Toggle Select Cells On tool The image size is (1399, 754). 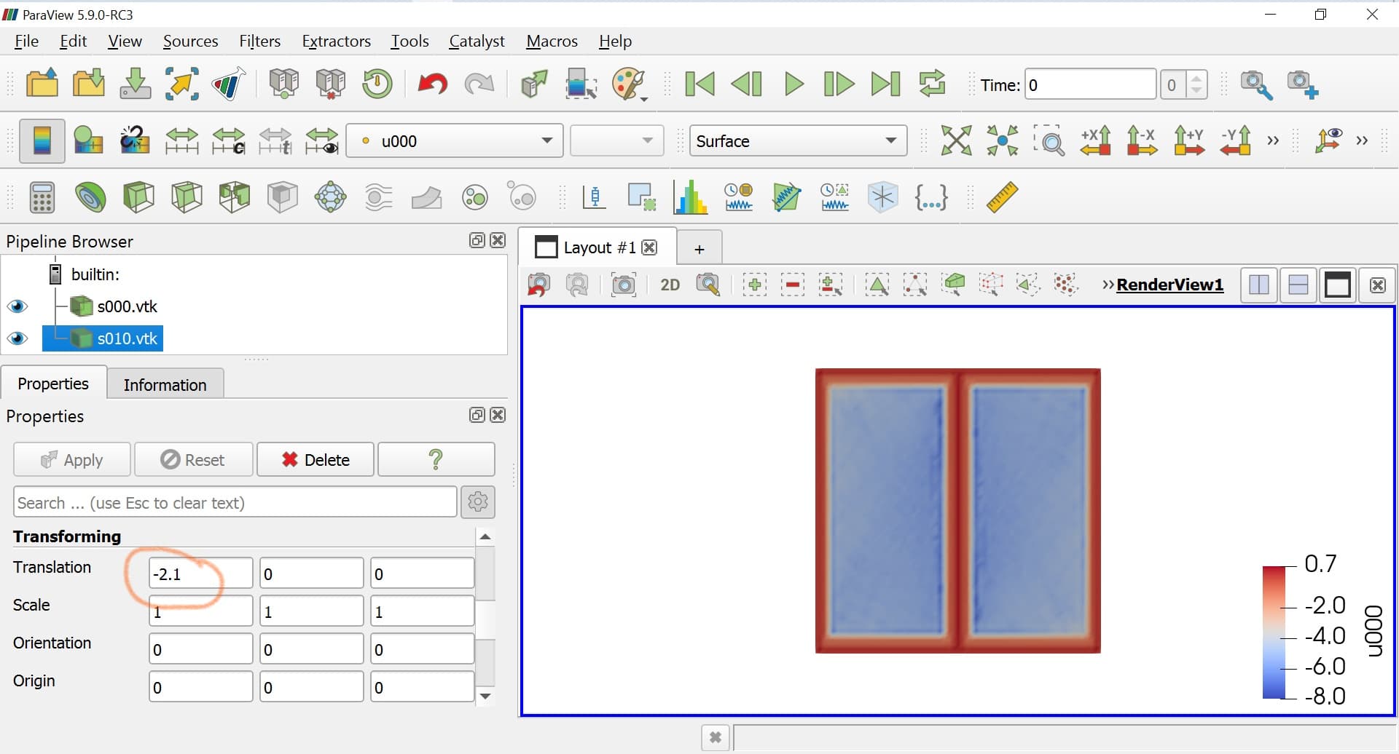click(x=877, y=285)
